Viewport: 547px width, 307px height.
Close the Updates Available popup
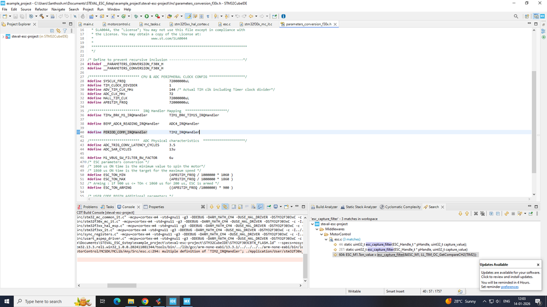coord(538,264)
